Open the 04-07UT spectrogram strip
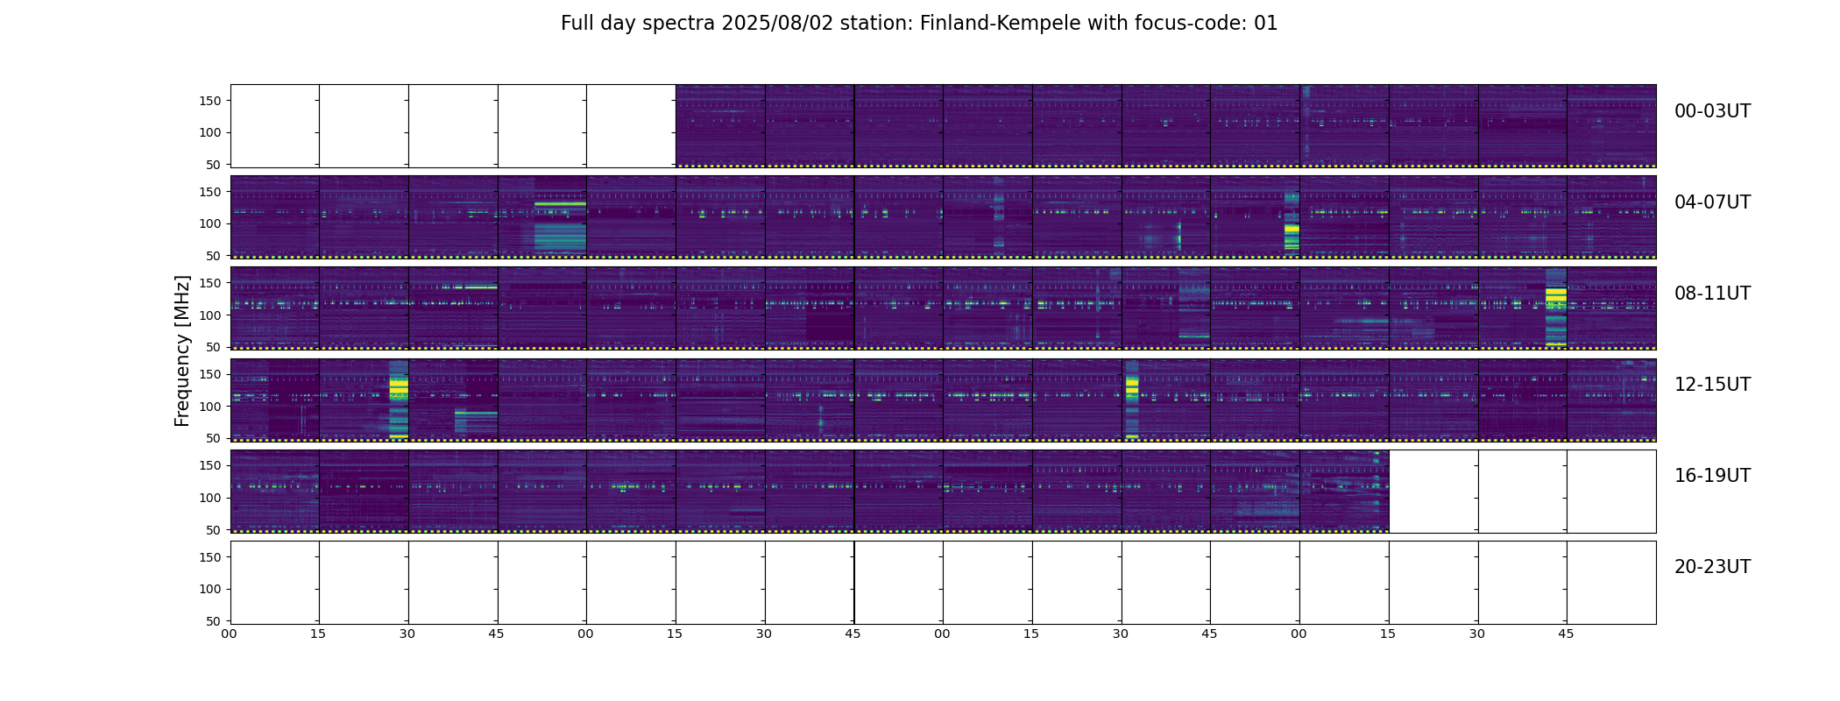 [x=943, y=217]
